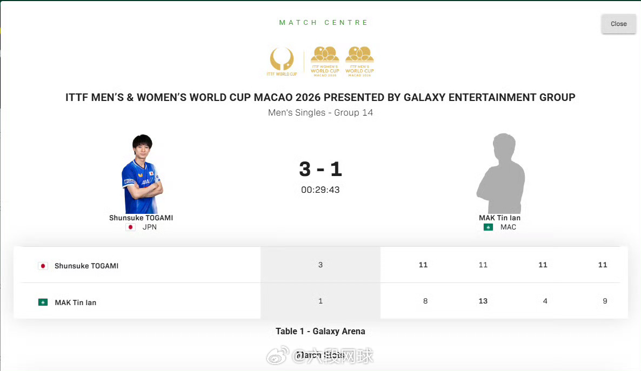Select Shunsuke TOGAMI name in score table
641x371 pixels.
[86, 266]
